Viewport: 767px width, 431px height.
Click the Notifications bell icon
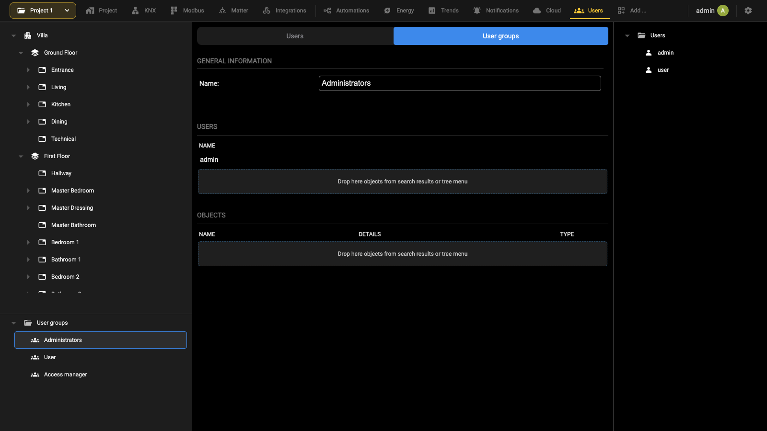point(477,11)
